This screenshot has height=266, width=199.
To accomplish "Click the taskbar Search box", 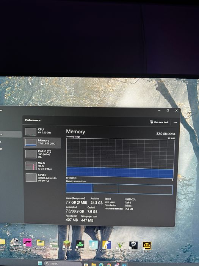I will point(63,263).
